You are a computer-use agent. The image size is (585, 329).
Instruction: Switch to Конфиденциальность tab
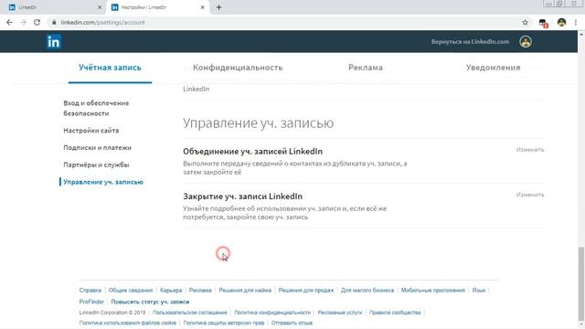(238, 68)
